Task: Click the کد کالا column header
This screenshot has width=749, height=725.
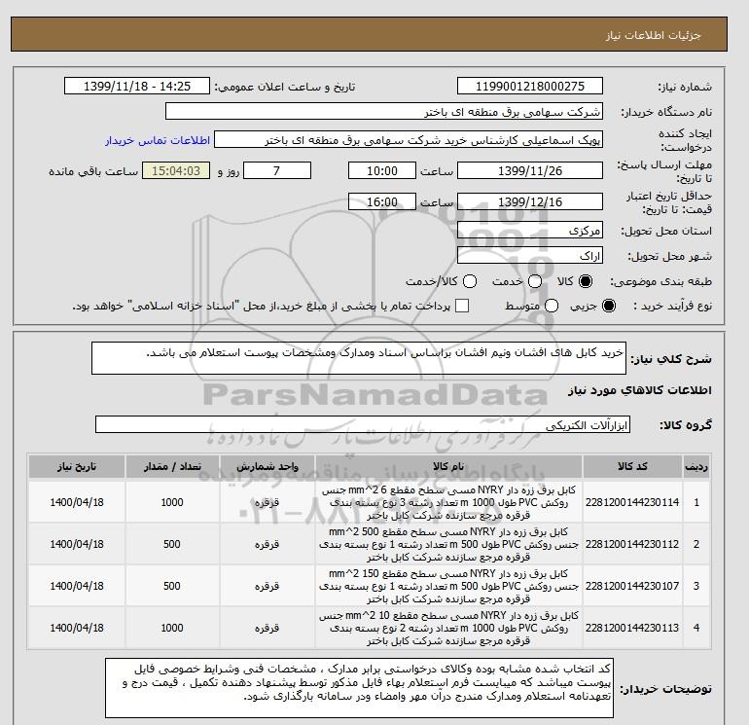Action: 632,466
